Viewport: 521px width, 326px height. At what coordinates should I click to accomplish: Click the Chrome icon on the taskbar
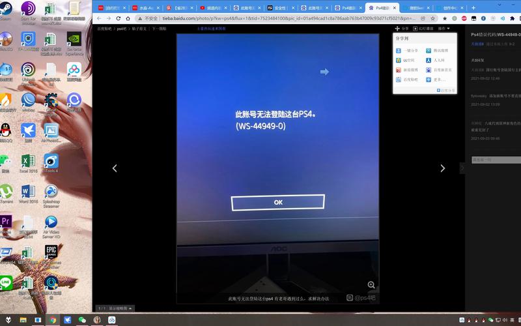(53, 320)
